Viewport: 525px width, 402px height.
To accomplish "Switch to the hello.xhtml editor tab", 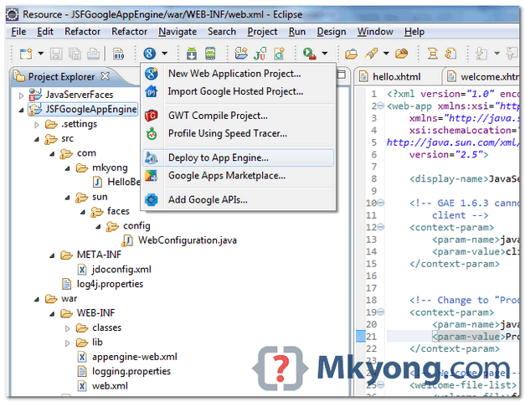I will click(x=396, y=77).
